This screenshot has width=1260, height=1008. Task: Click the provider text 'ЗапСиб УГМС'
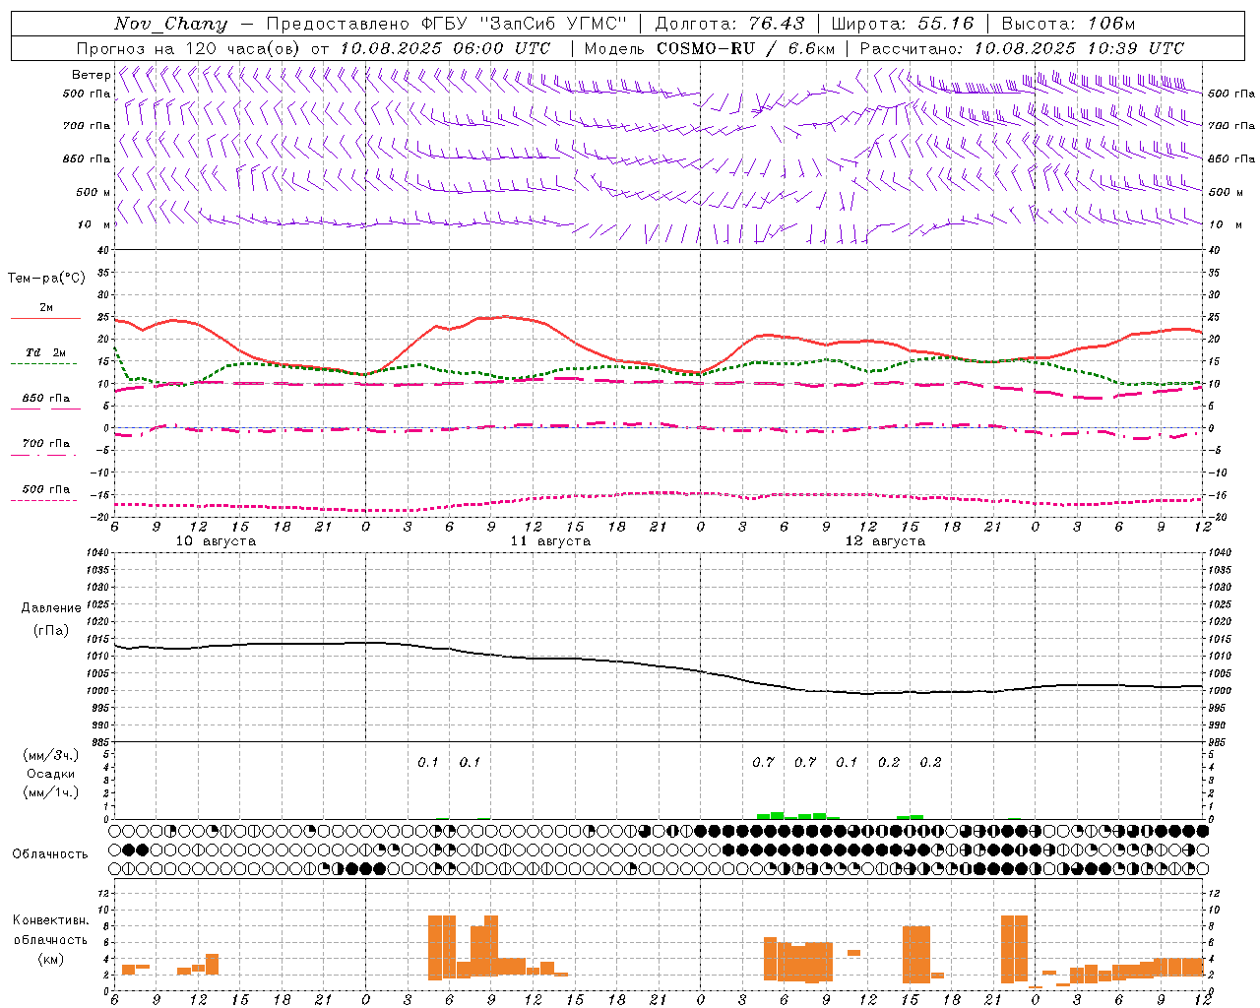(552, 24)
